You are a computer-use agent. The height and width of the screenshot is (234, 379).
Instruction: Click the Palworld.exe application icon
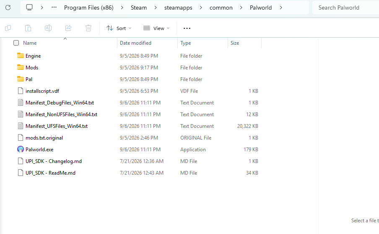pyautogui.click(x=21, y=149)
